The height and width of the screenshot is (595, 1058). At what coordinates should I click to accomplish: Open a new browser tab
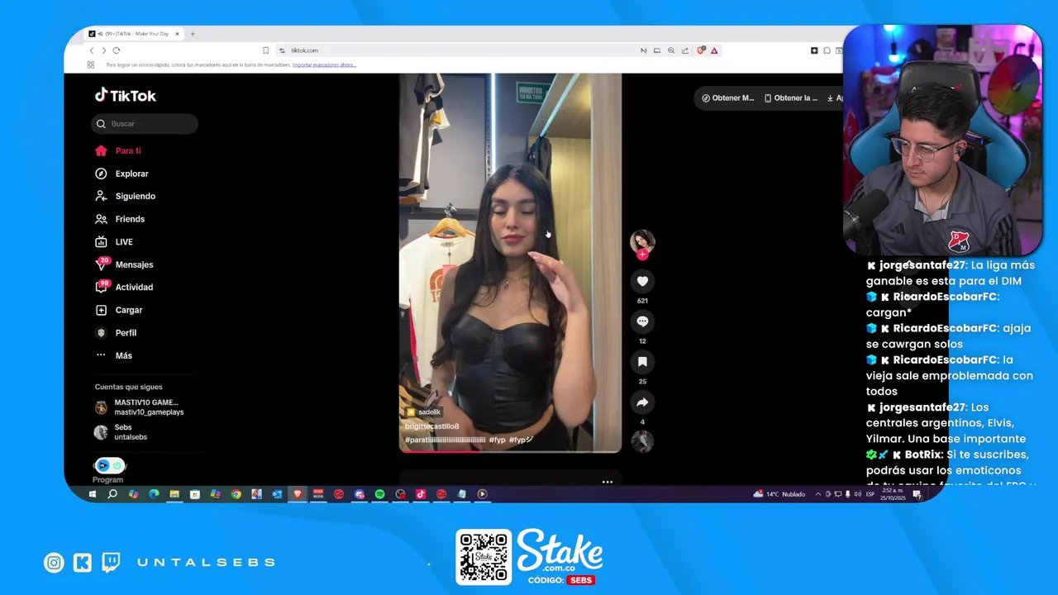point(193,34)
